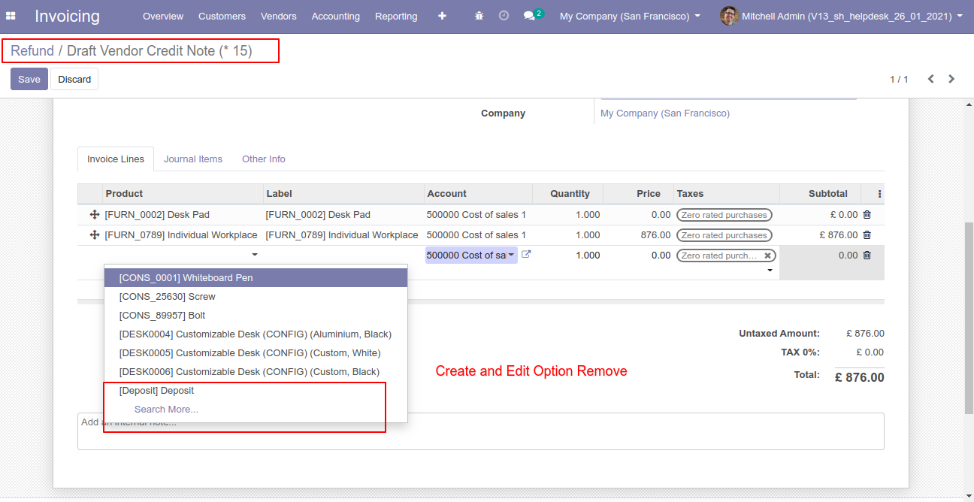The width and height of the screenshot is (974, 502).
Task: Grab the Individual Workplace row drag handle
Action: click(95, 235)
